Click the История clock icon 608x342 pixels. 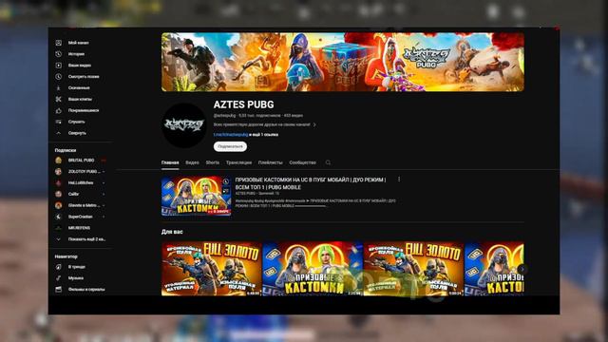pos(59,54)
